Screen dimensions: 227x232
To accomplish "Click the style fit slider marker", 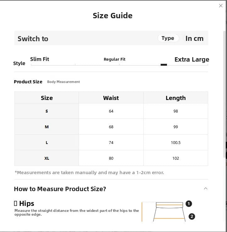I will pyautogui.click(x=164, y=65).
